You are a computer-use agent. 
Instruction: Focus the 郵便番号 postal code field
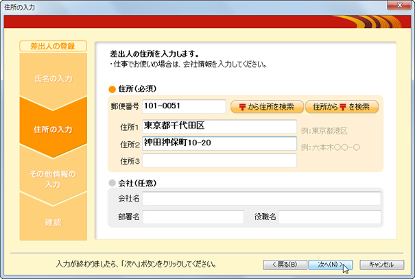click(x=184, y=106)
